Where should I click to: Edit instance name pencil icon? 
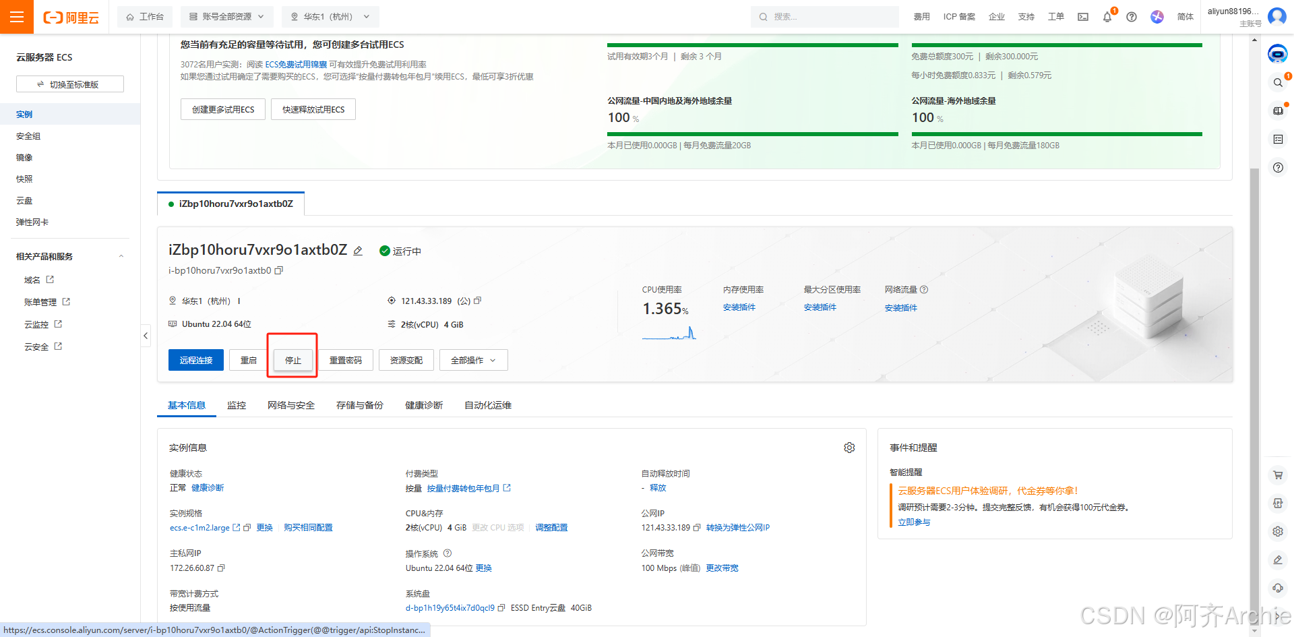[358, 251]
